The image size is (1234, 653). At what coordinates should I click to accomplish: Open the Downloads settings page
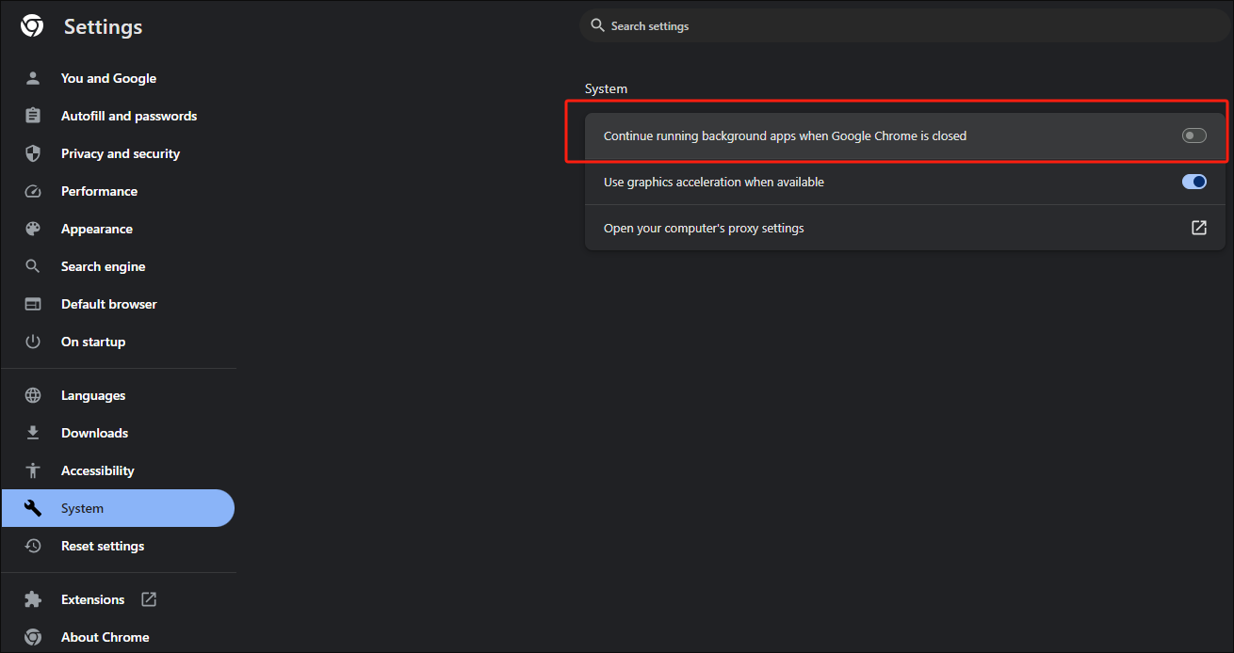tap(94, 433)
